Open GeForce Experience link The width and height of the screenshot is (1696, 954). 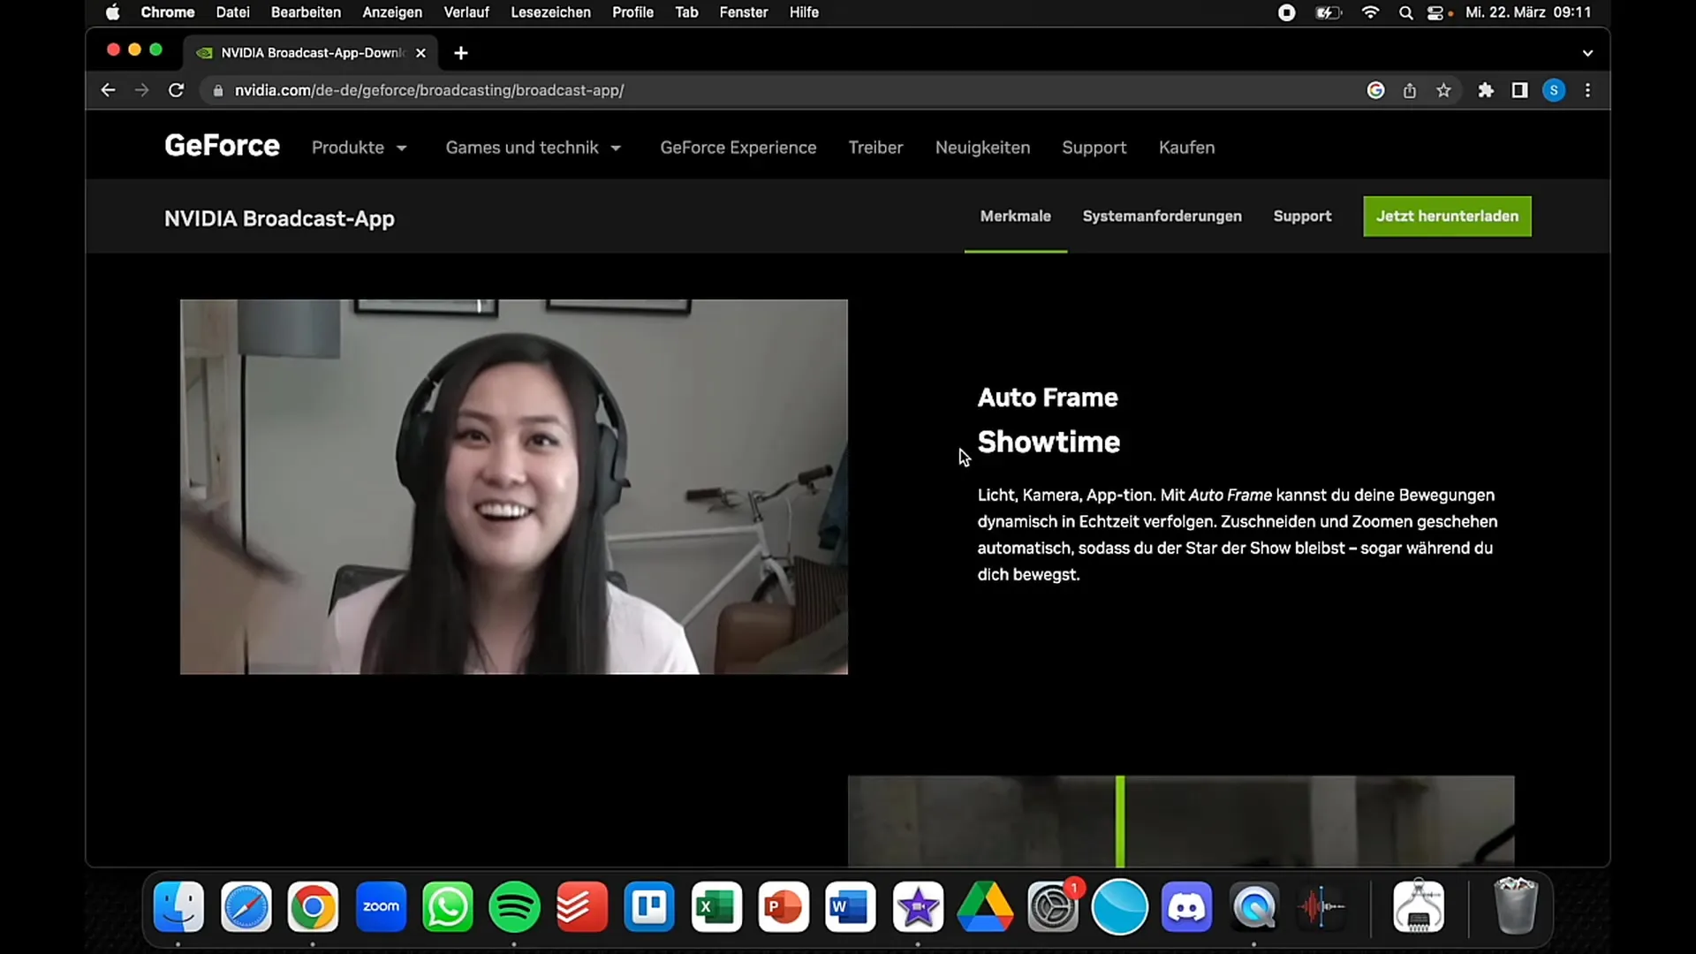coord(738,148)
